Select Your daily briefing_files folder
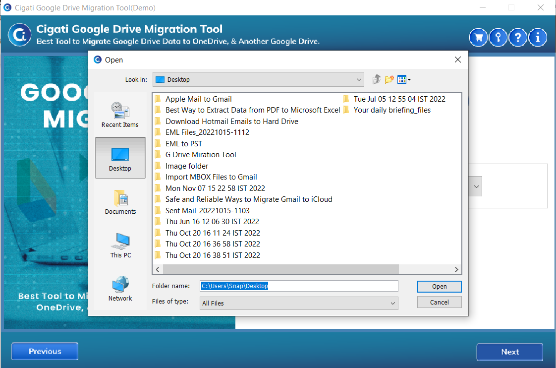556x368 pixels. click(x=387, y=110)
